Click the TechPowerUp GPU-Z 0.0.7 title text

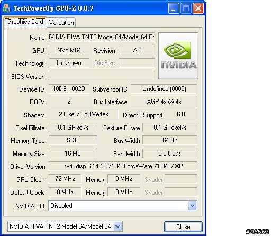pos(53,8)
